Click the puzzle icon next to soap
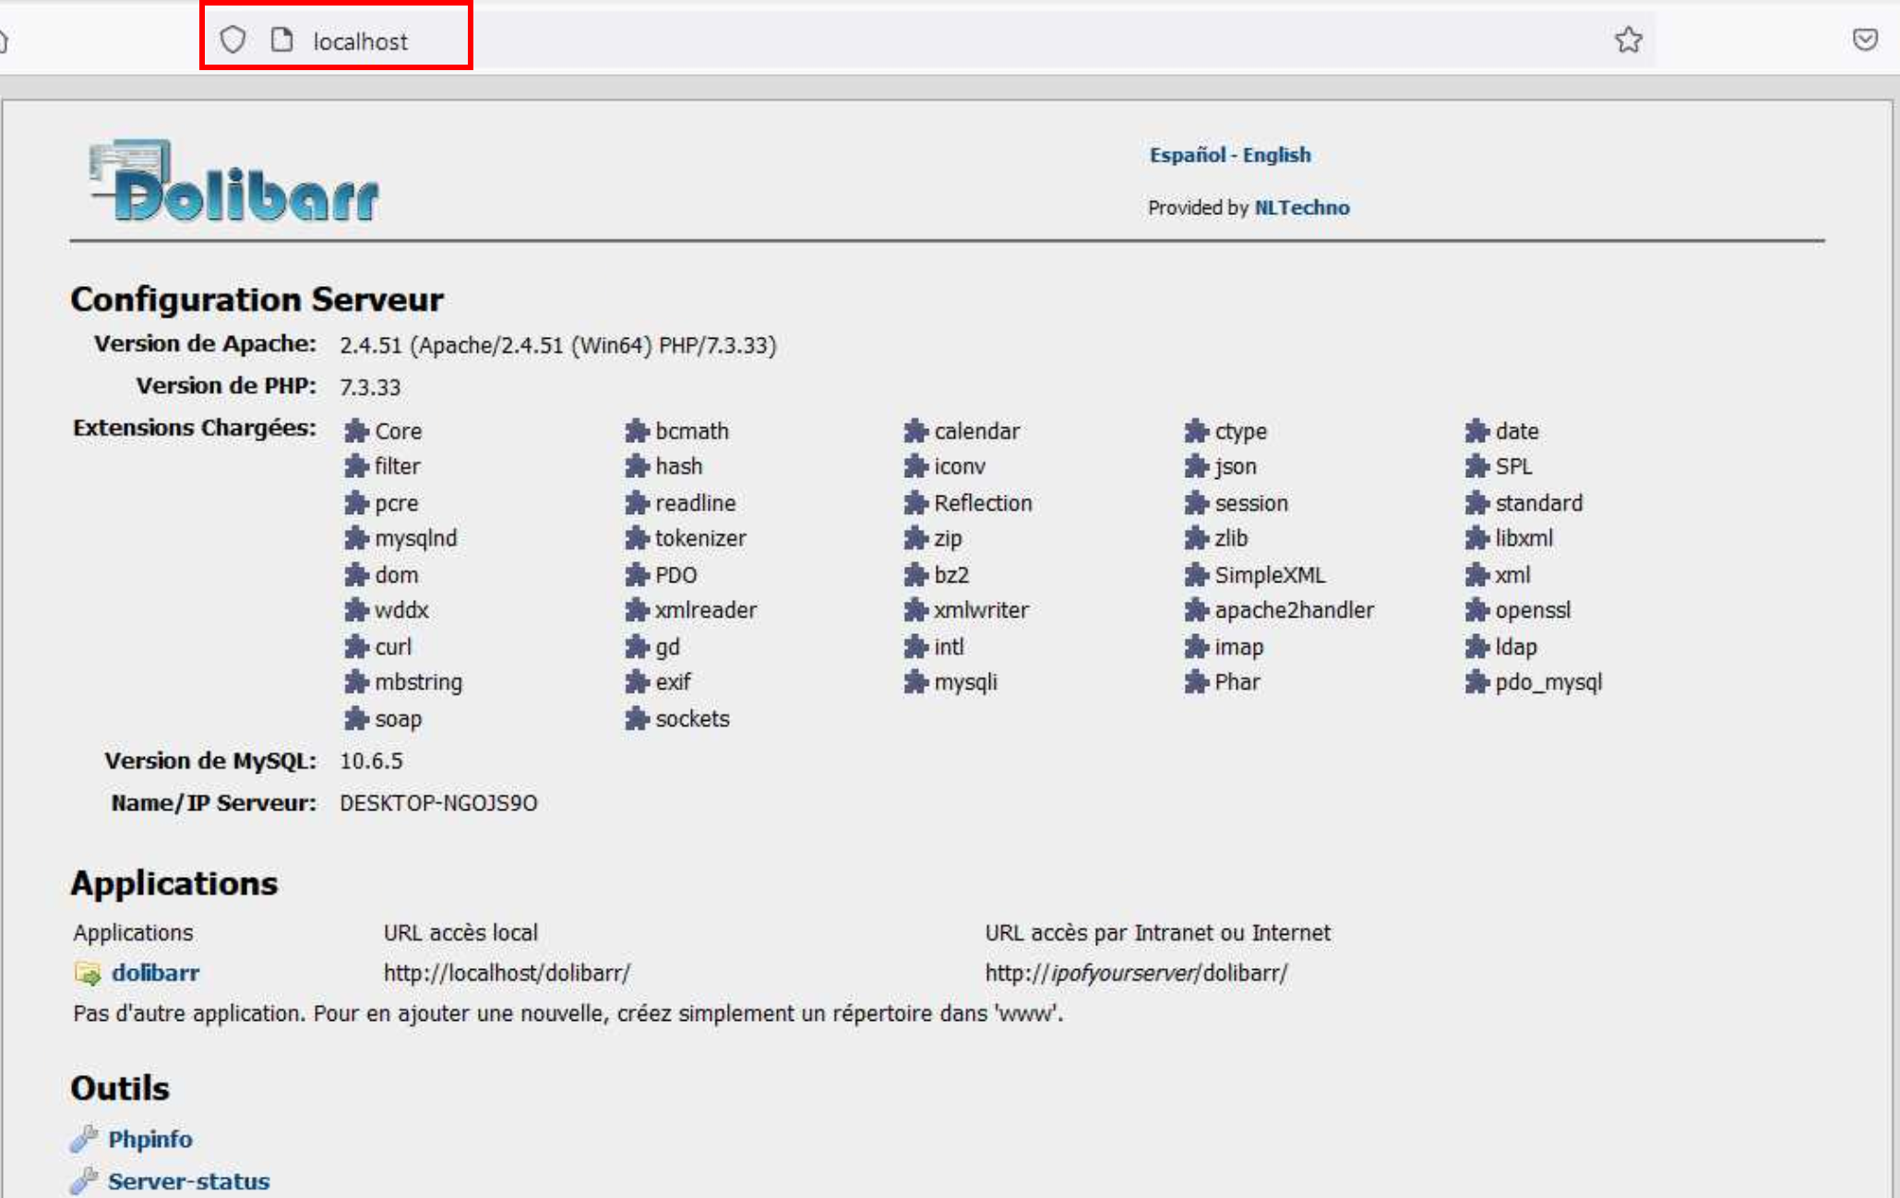The width and height of the screenshot is (1900, 1198). [356, 719]
